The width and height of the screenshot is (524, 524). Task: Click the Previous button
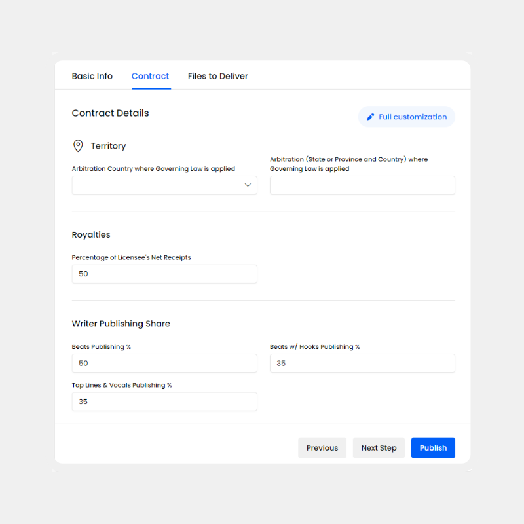coord(322,447)
